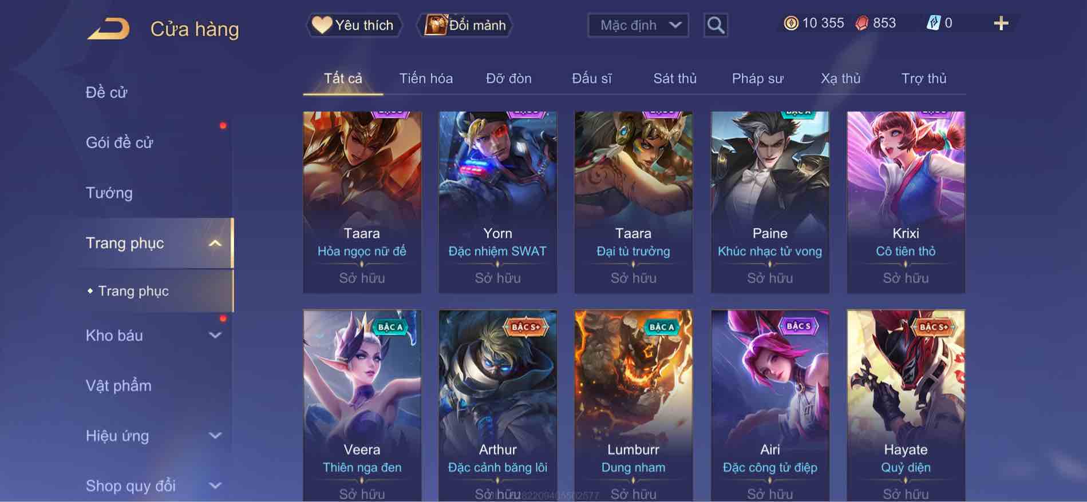Select Yorn Đặc nhiệm SWAT skin card
Viewport: 1087px width, 502px height.
(497, 202)
